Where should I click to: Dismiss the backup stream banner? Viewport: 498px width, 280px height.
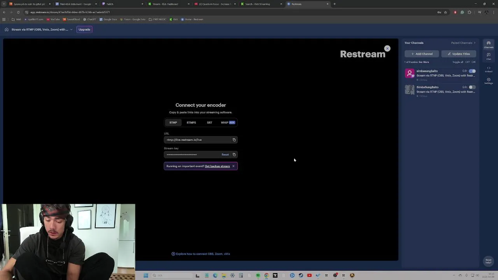click(x=233, y=166)
